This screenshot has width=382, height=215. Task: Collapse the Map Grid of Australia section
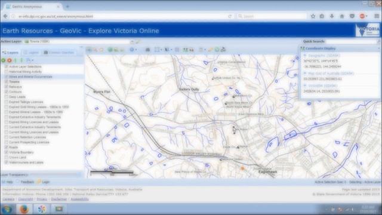(305, 73)
